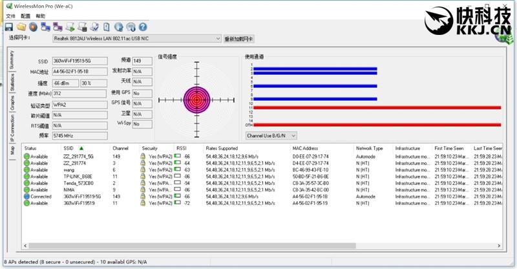Click the Rates Supported column header
Viewport: 517px width, 269px height.
pos(246,148)
